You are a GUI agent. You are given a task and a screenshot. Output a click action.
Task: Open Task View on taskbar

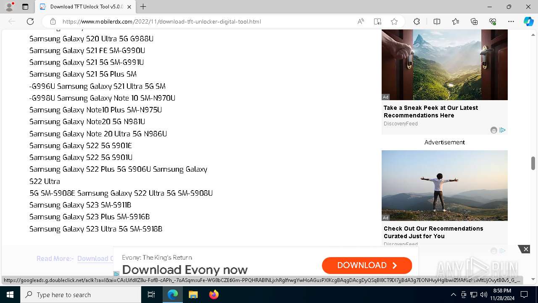pyautogui.click(x=151, y=295)
